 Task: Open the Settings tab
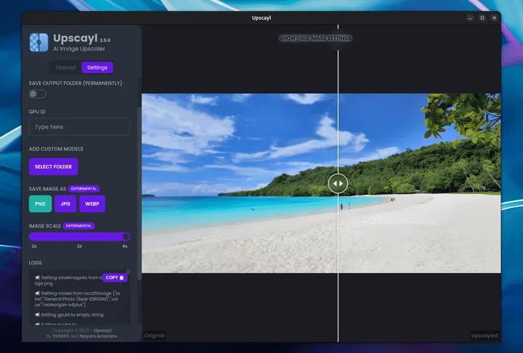(x=97, y=68)
